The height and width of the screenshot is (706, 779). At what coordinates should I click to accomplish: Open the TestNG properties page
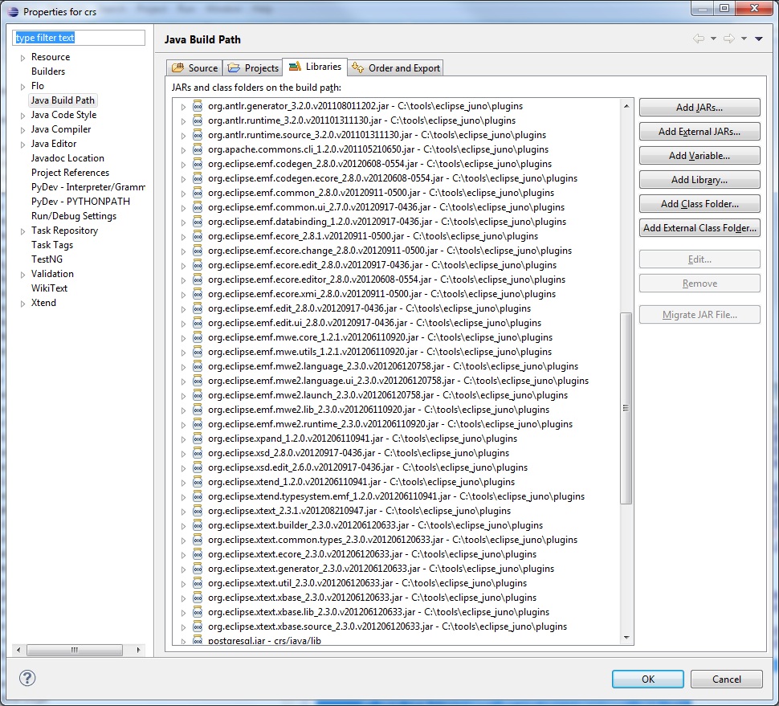47,259
